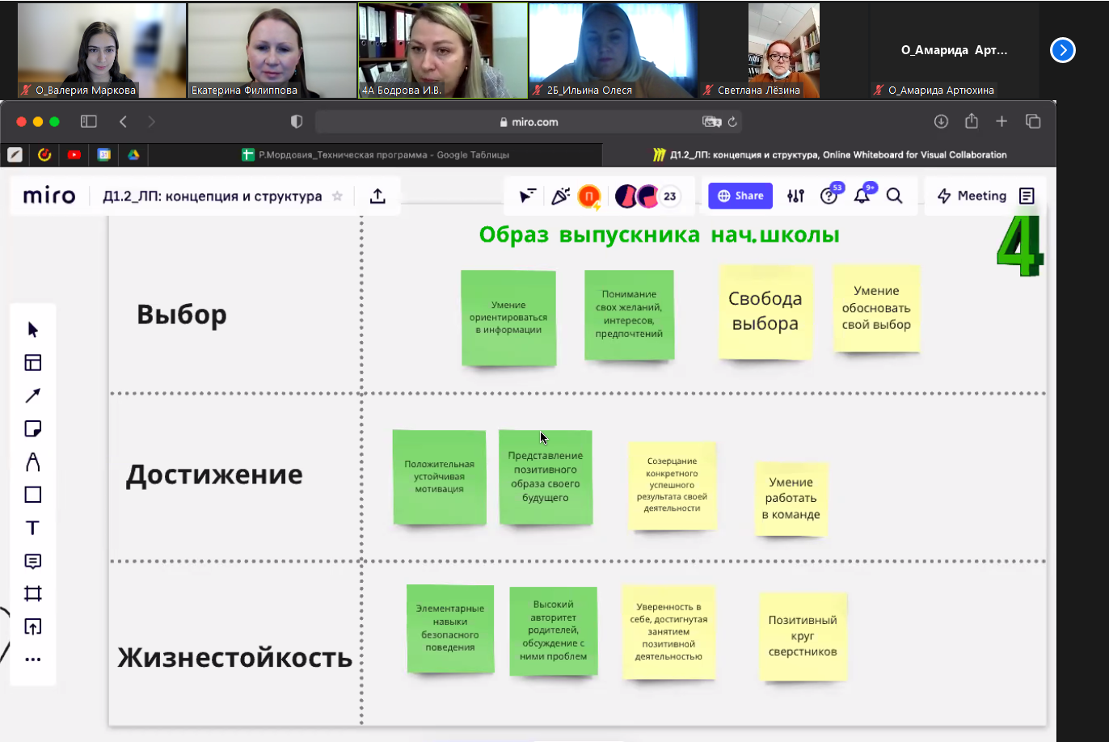
Task: Select the yellow Свобода выбора sticky note
Action: (x=765, y=311)
